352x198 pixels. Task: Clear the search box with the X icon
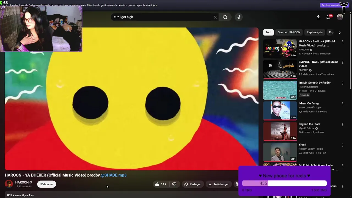tap(215, 17)
